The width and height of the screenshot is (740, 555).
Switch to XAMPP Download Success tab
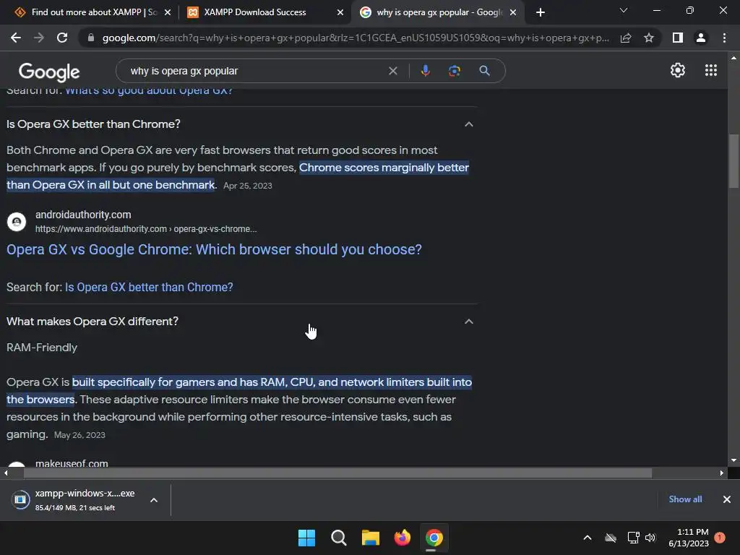point(264,12)
